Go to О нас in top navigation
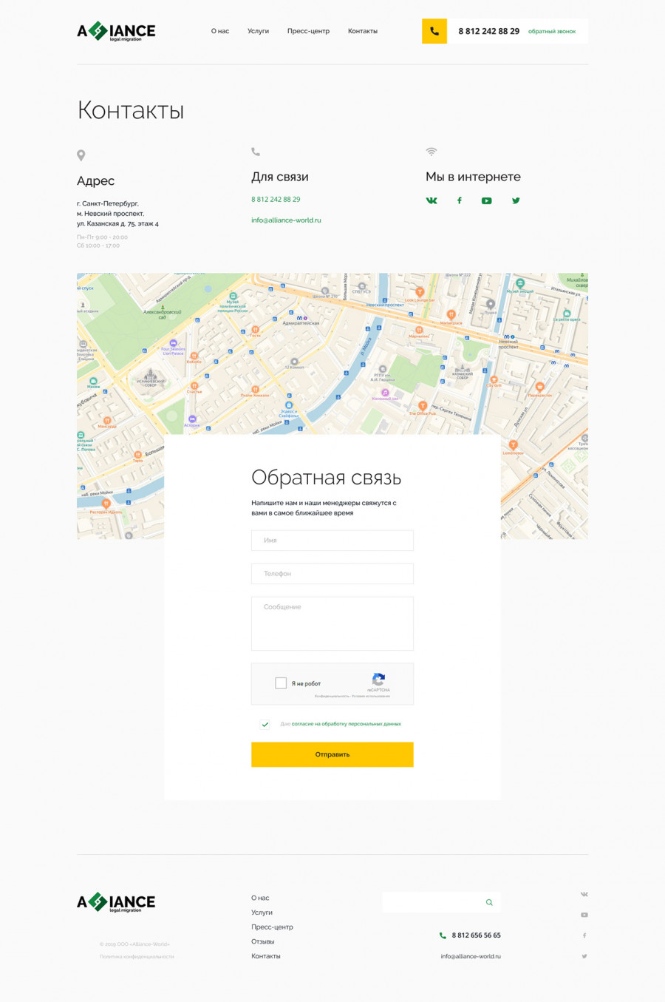The image size is (665, 1002). coord(220,31)
